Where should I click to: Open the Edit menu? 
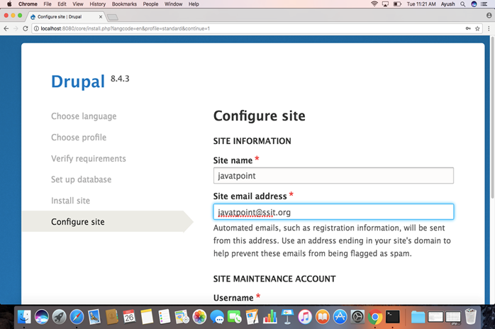pyautogui.click(x=62, y=4)
